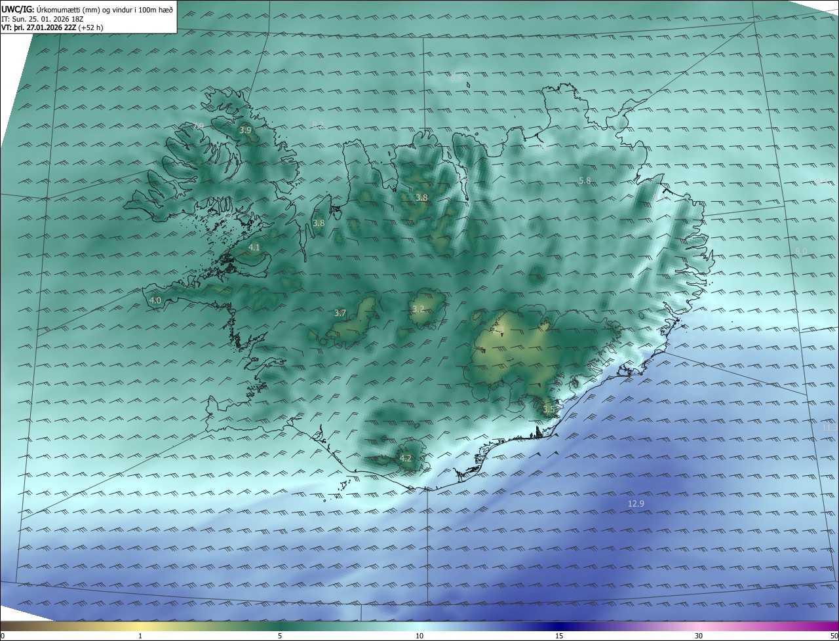Click the 0 tick on the color scale
The image size is (839, 641).
pyautogui.click(x=3, y=636)
